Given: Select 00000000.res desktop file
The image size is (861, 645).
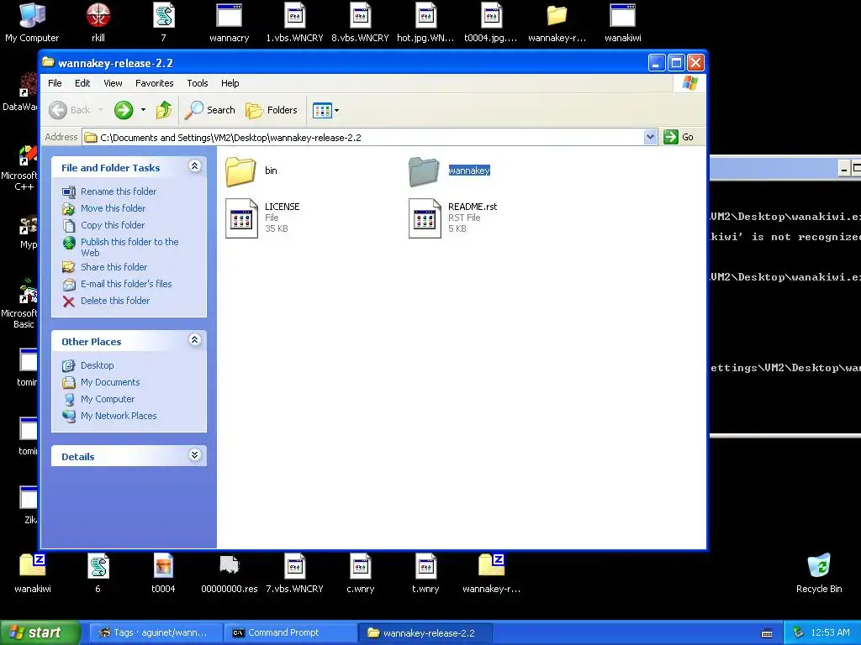Looking at the screenshot, I should [229, 574].
